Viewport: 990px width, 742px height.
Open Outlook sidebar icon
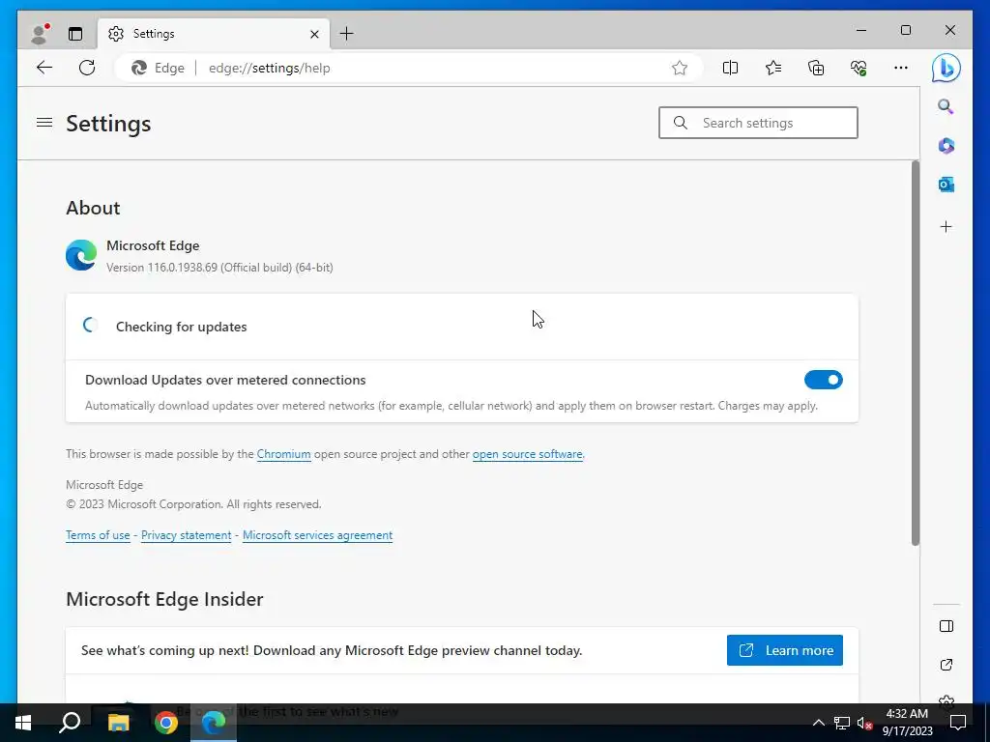(946, 185)
